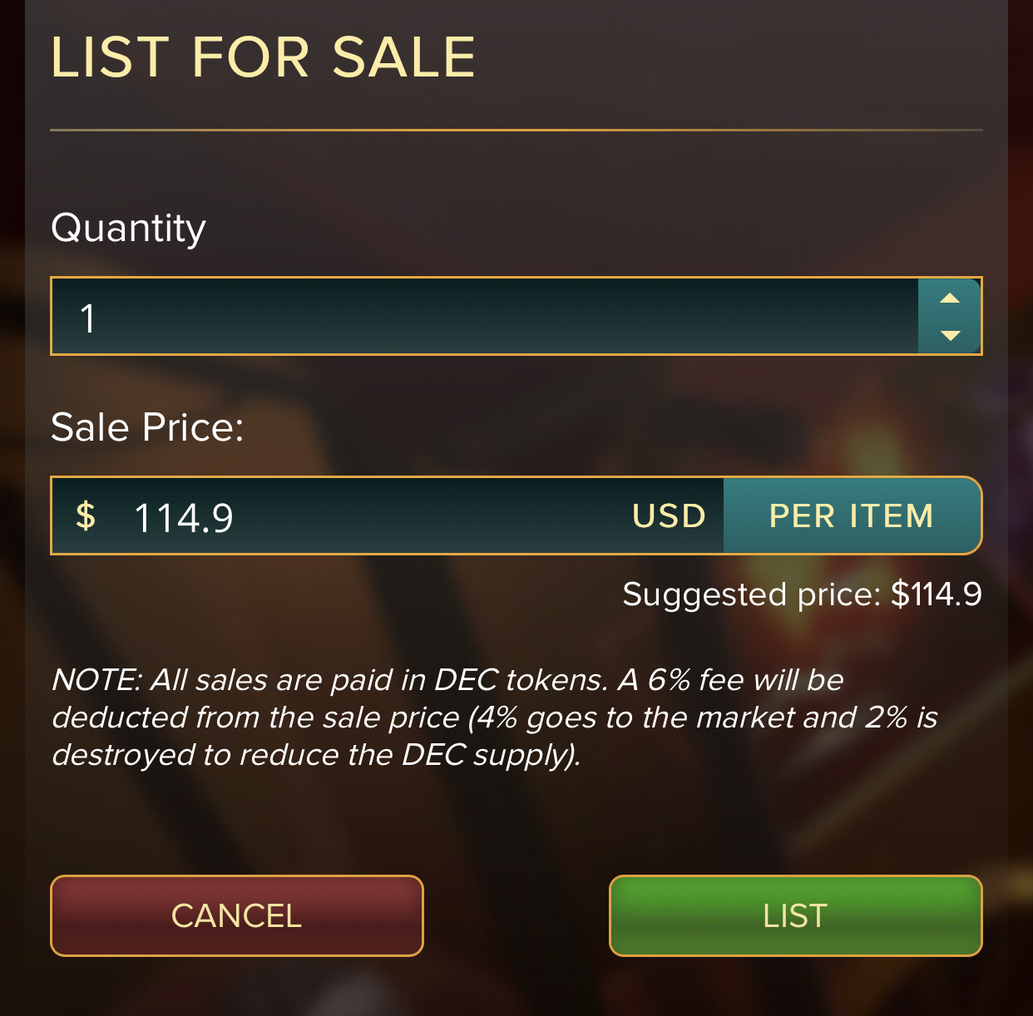Viewport: 1033px width, 1016px height.
Task: Click the 114.9 sale price input
Action: click(333, 517)
